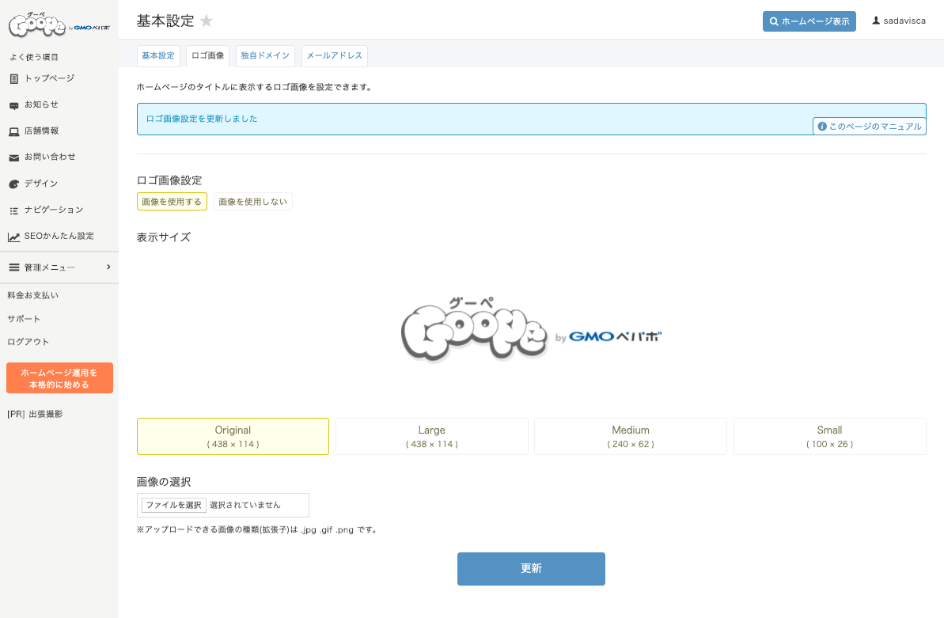Choose Small size 100 × 26
Viewport: 944px width, 618px height.
829,436
